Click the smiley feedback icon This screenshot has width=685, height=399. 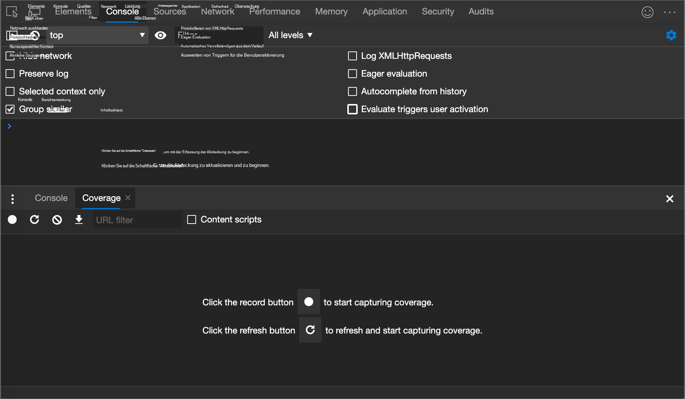click(647, 12)
